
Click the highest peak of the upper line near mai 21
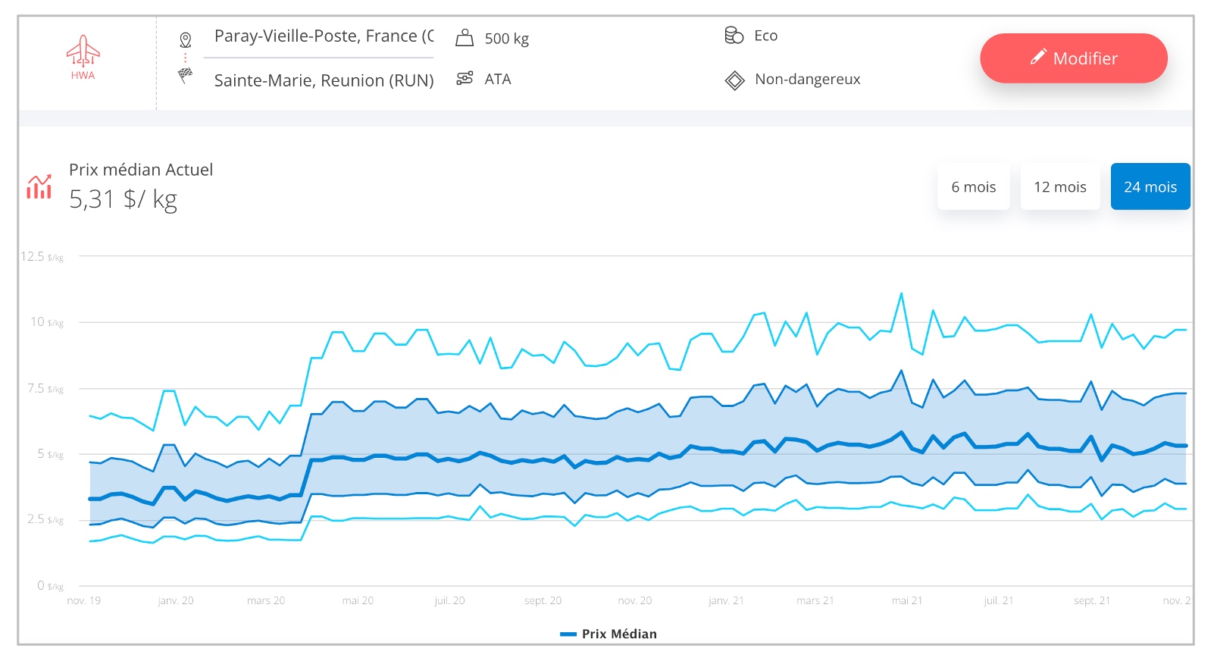coord(901,293)
